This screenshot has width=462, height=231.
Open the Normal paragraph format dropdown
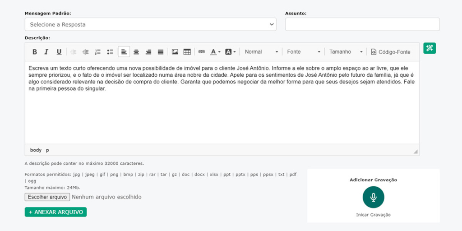tap(261, 52)
